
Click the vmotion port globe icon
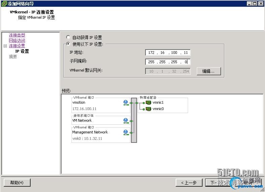[126, 103]
